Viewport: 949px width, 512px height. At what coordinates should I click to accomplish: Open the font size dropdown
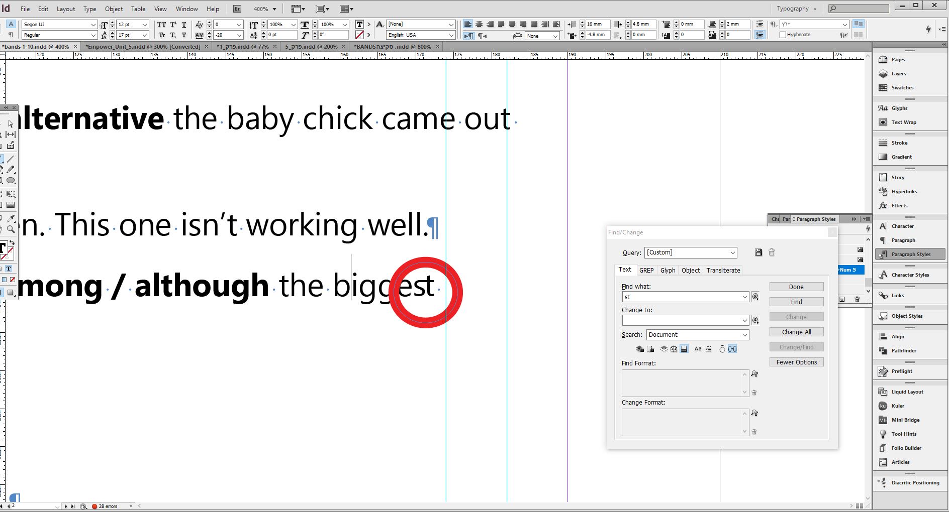tap(145, 25)
